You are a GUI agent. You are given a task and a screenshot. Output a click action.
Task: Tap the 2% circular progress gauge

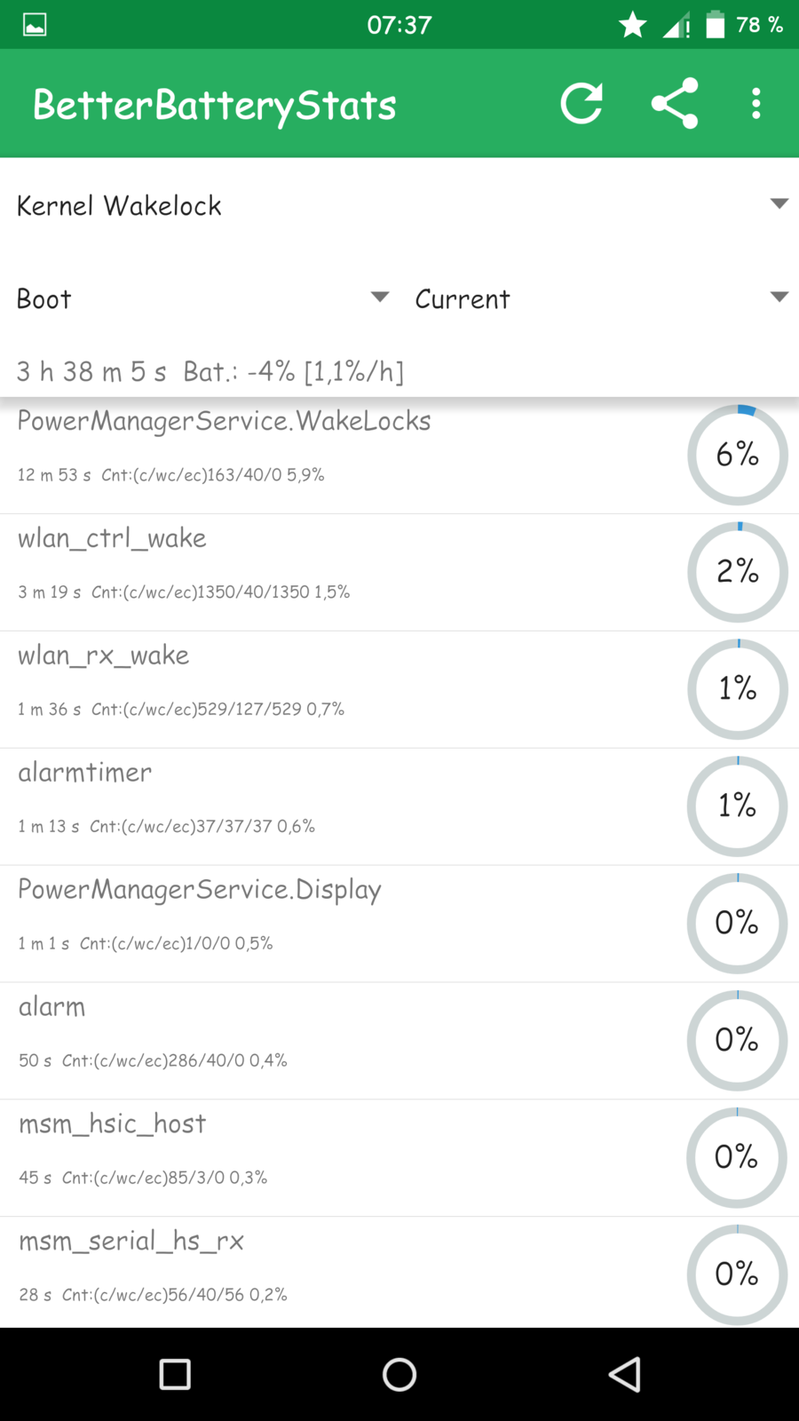(x=737, y=571)
